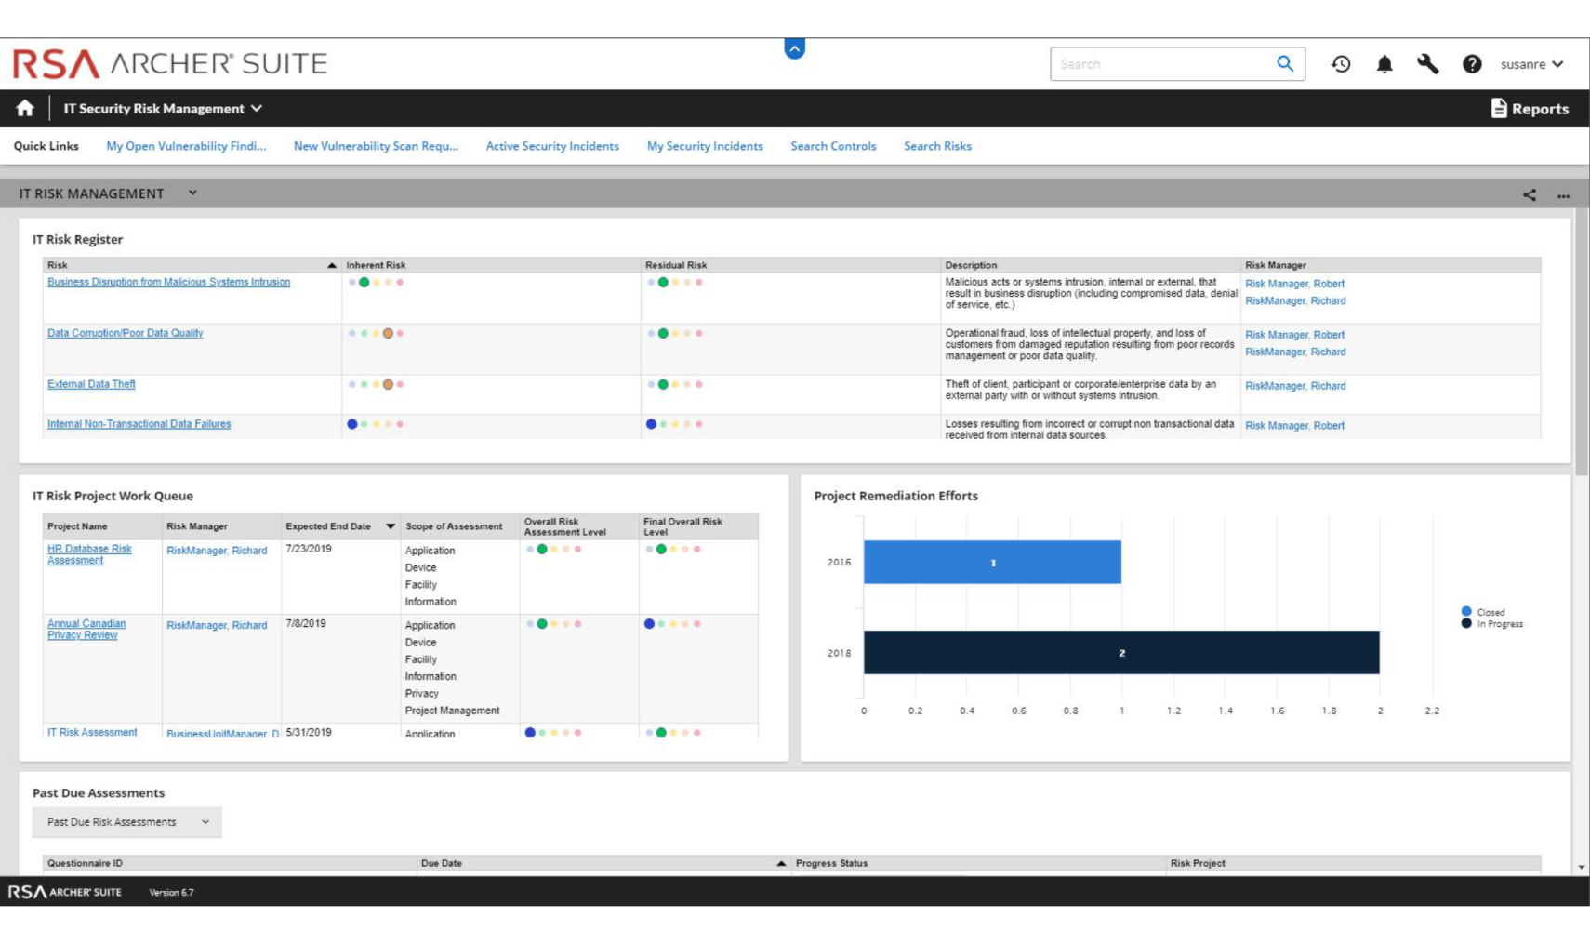The height and width of the screenshot is (944, 1590).
Task: Click the search magnifier icon
Action: (x=1284, y=63)
